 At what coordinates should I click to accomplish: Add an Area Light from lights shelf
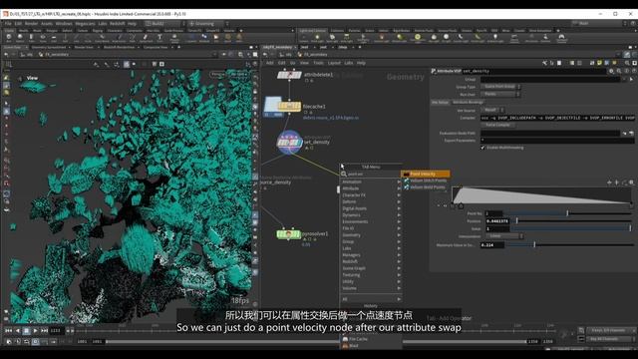(347, 38)
